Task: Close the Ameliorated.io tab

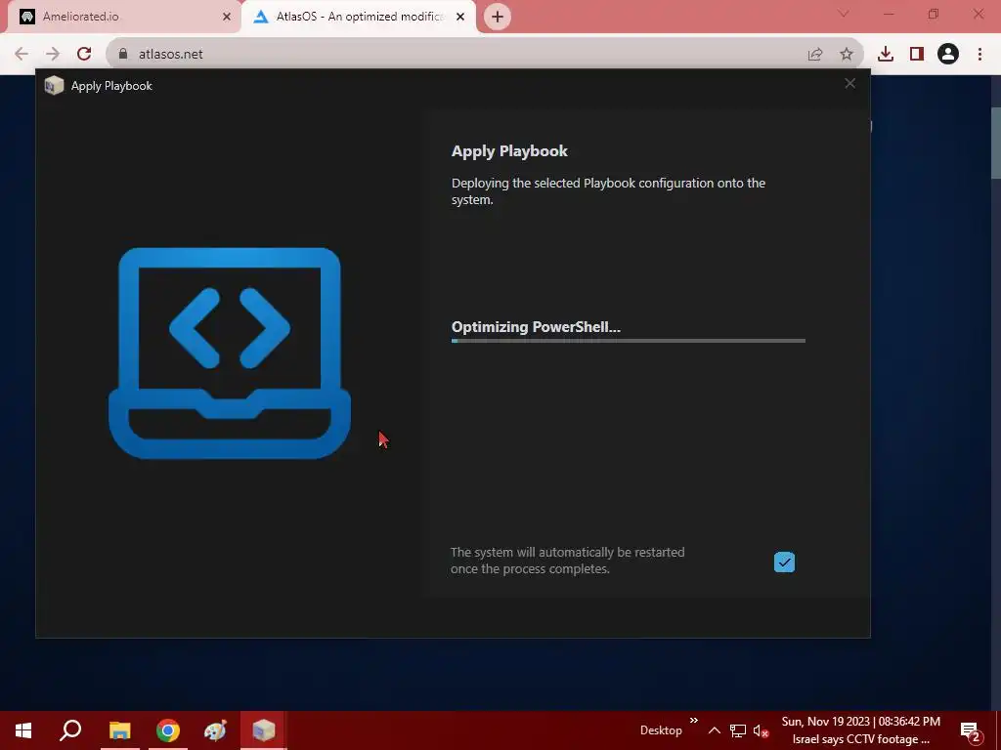Action: pos(226,17)
